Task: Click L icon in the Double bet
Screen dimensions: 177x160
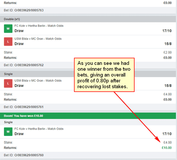Action: [8, 41]
